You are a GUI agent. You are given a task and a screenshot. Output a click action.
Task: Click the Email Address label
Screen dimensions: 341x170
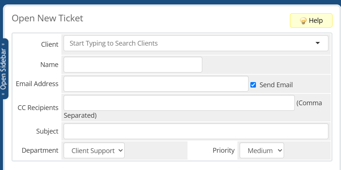[x=37, y=84]
